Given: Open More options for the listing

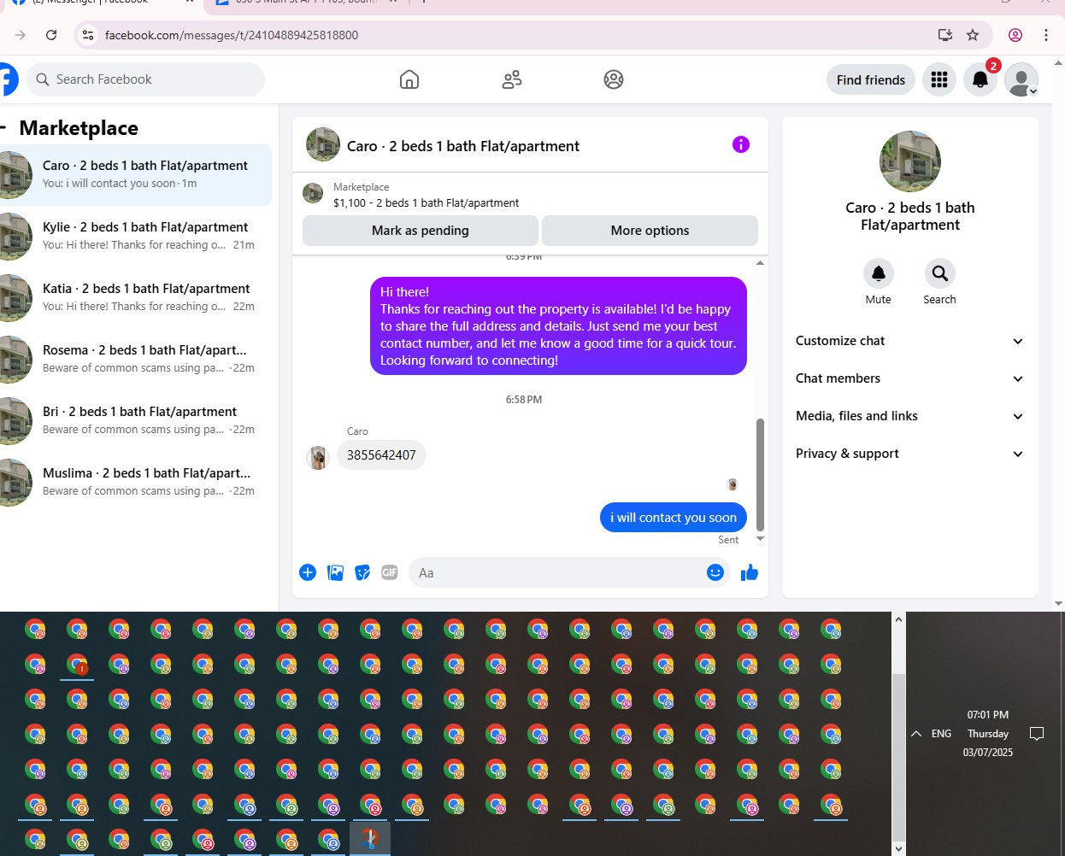Looking at the screenshot, I should (650, 231).
